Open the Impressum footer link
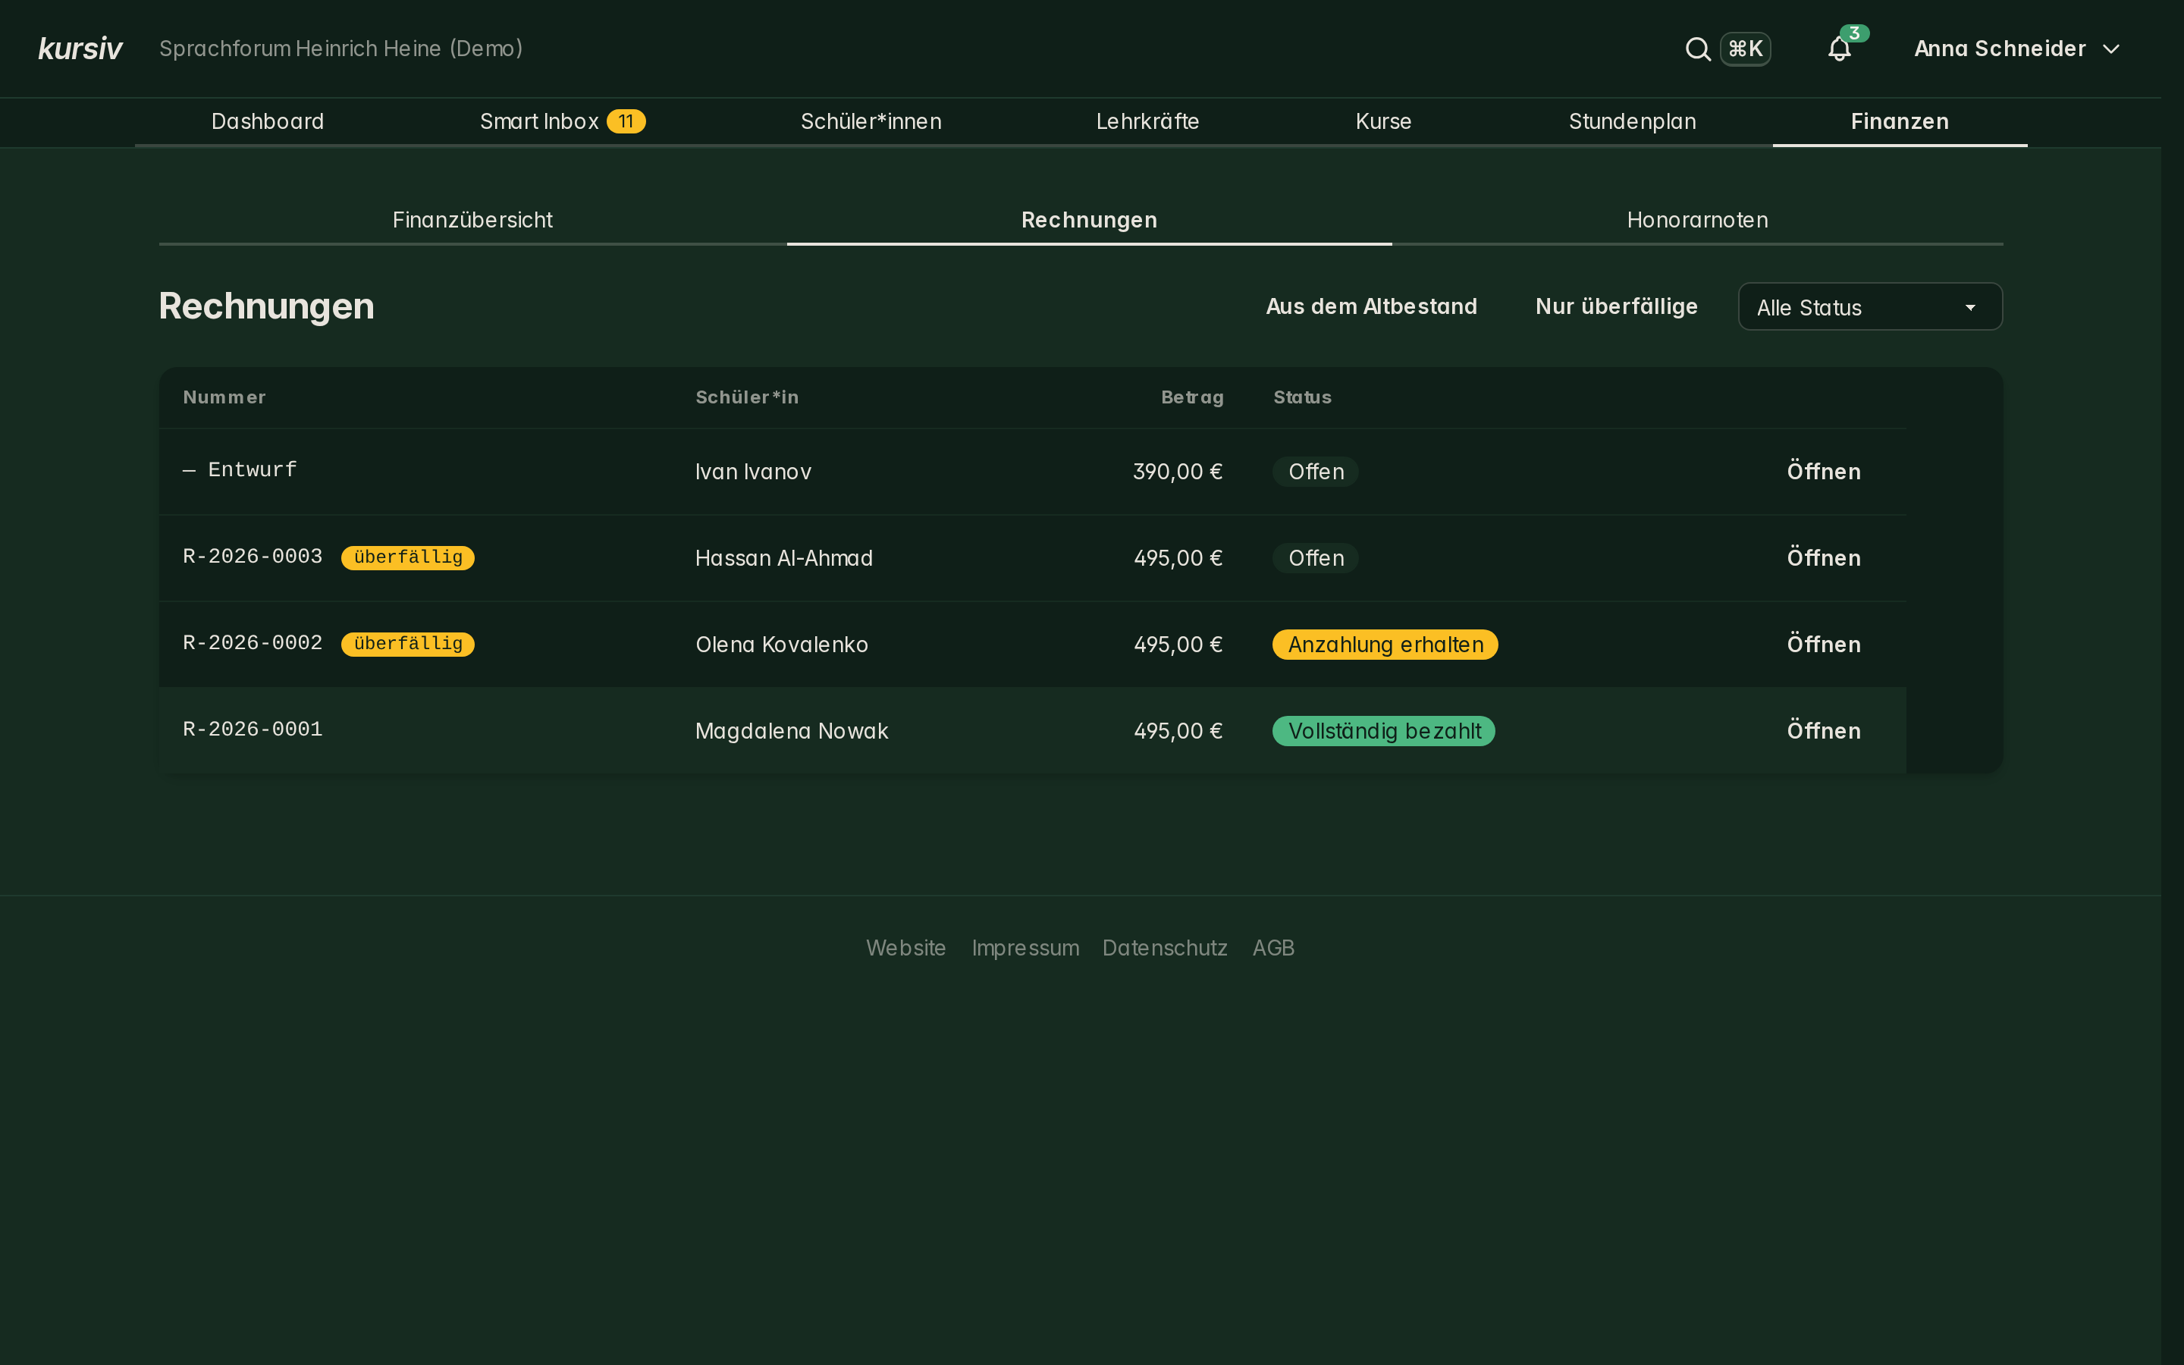Image resolution: width=2184 pixels, height=1365 pixels. (x=1025, y=948)
